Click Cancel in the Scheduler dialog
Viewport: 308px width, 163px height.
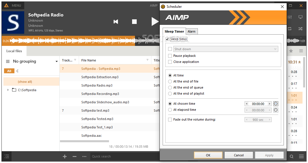tap(239, 155)
